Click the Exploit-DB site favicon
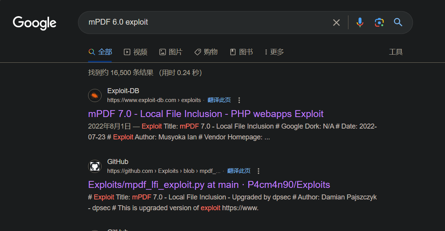Viewport: 445px width, 231px height. click(95, 95)
